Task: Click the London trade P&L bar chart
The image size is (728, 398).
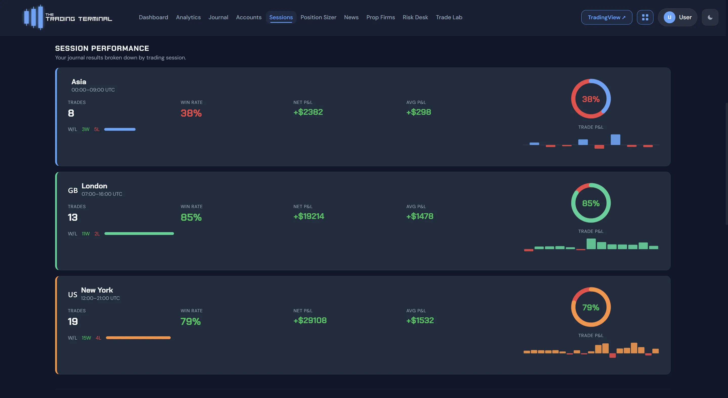Action: tap(591, 245)
